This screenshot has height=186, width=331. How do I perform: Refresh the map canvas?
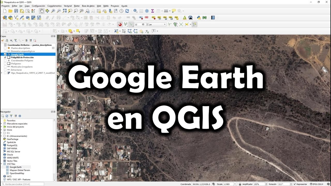(x=127, y=11)
